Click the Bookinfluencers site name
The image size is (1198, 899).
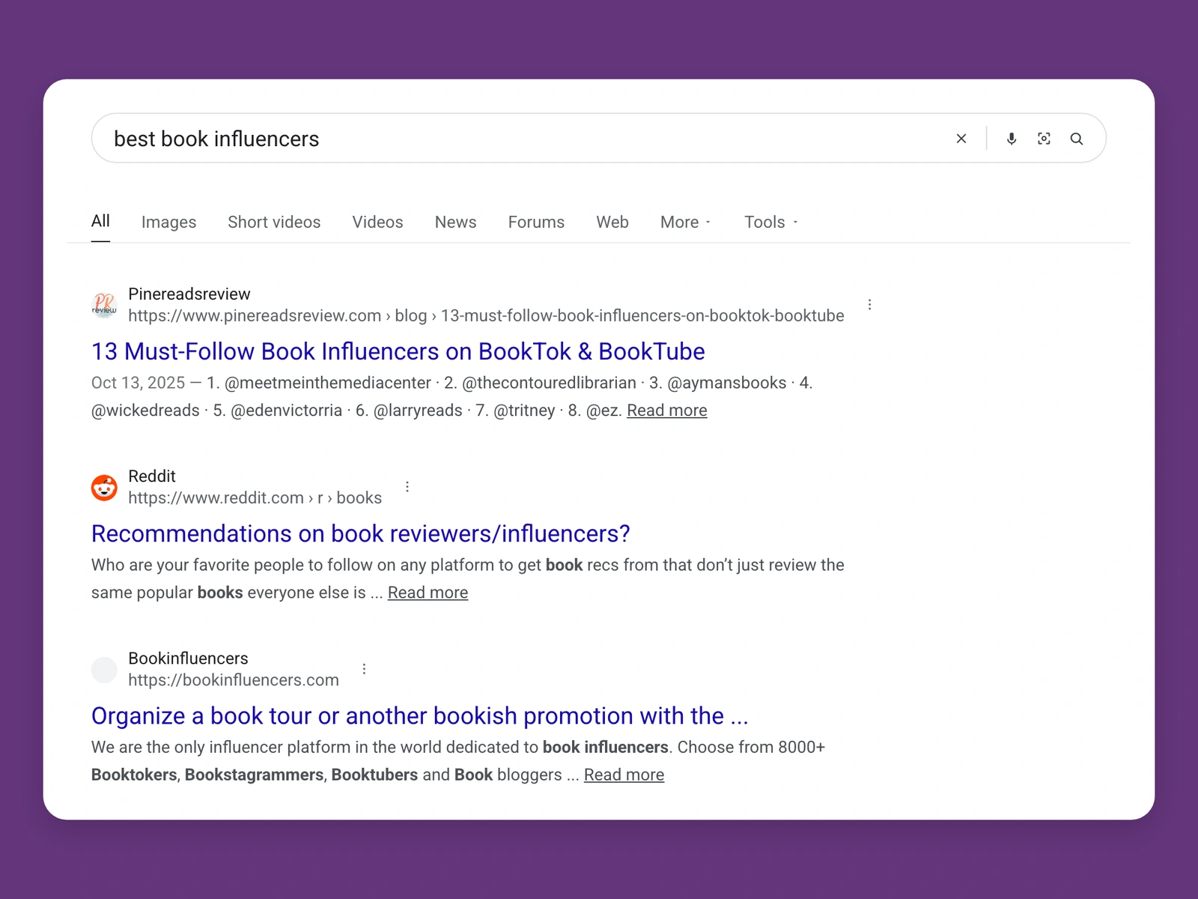[188, 658]
